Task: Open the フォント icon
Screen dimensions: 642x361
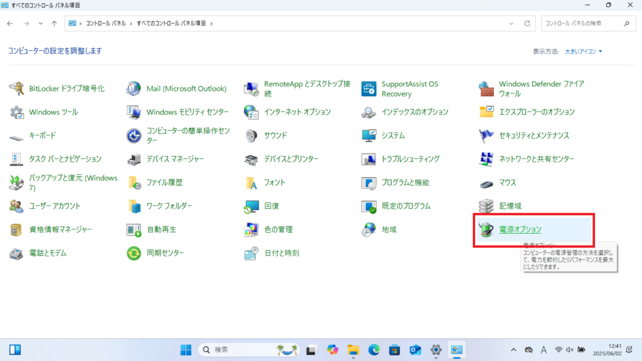Action: [251, 182]
